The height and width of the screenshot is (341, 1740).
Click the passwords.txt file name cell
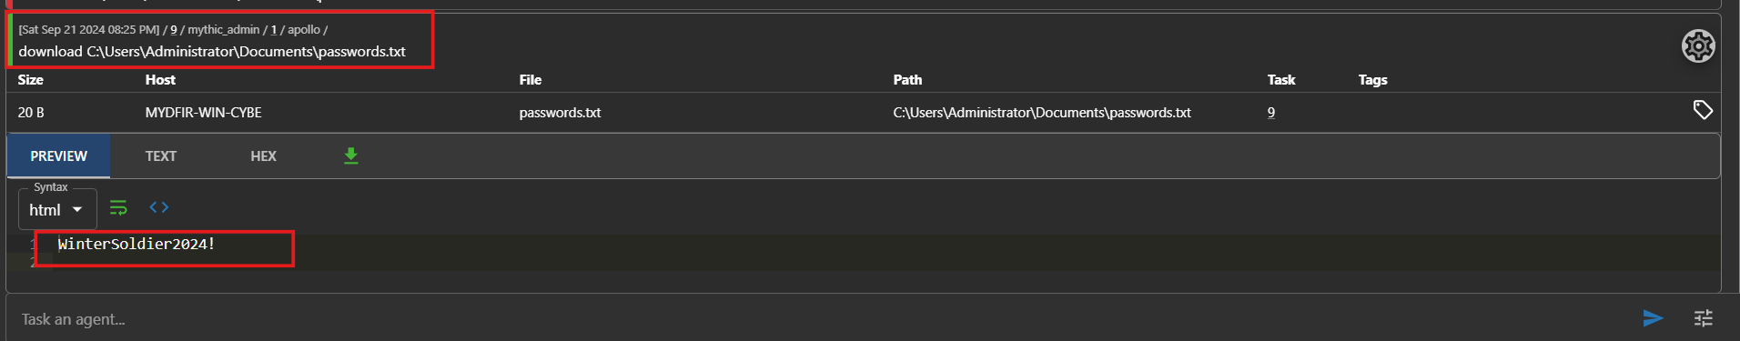560,113
